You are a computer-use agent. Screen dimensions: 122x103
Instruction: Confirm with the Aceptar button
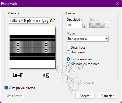(85, 96)
